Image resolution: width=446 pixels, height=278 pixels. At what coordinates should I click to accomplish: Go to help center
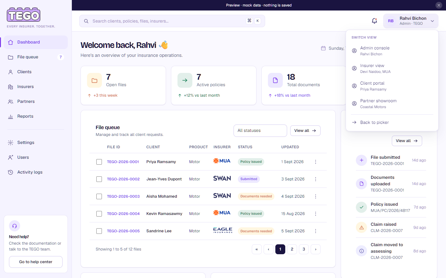point(36,262)
